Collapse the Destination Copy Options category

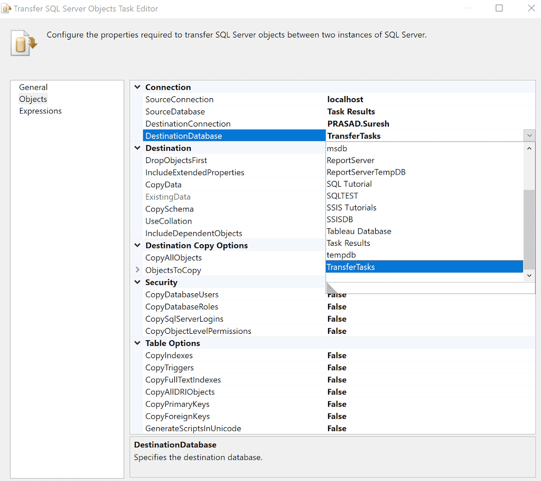137,245
